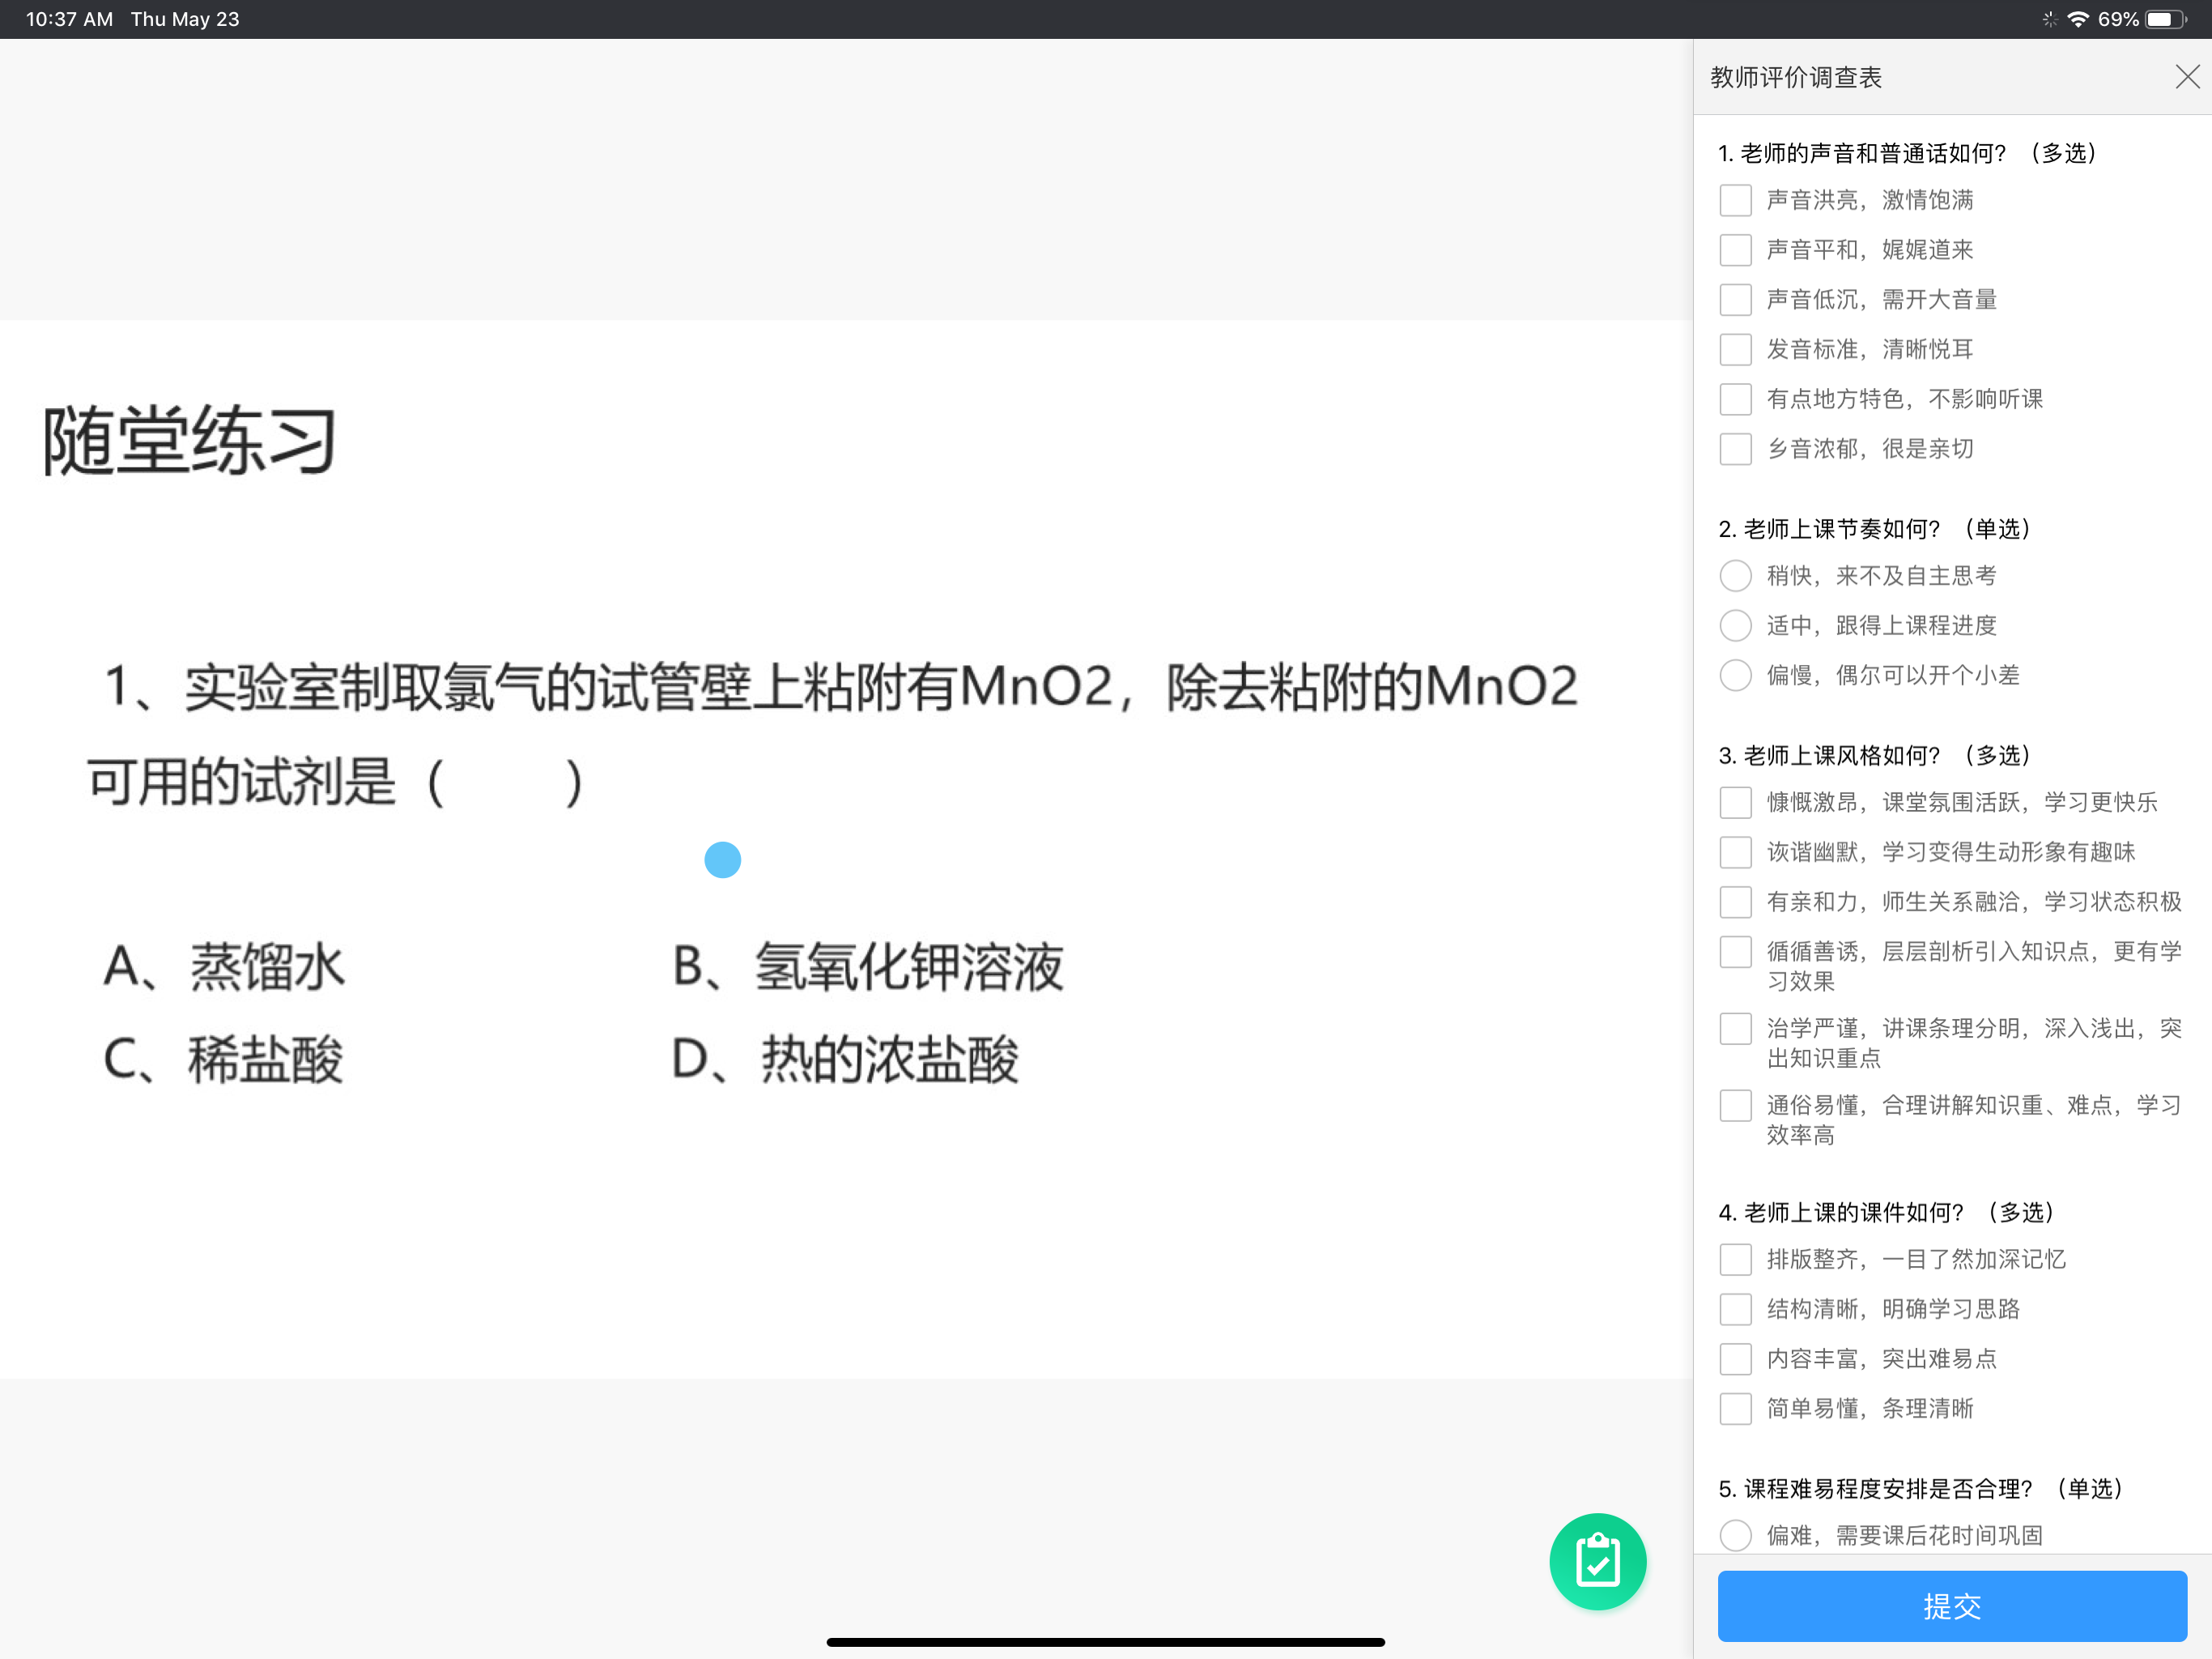Tap the battery indicator icon
2212x1659 pixels.
click(2166, 19)
